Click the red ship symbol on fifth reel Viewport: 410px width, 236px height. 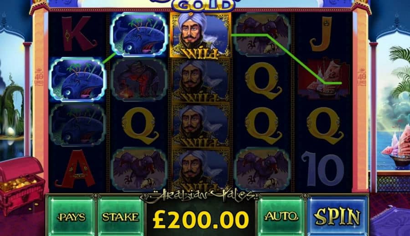point(323,79)
